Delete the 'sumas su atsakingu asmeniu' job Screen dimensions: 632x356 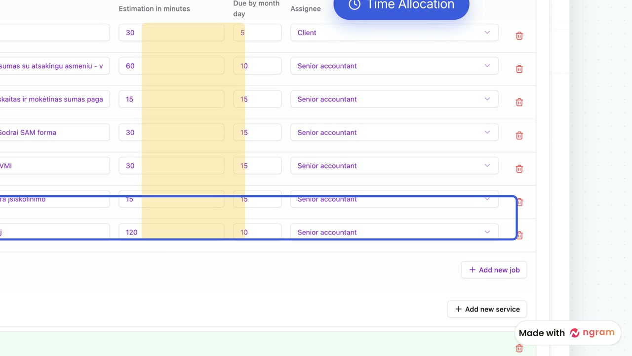point(519,69)
